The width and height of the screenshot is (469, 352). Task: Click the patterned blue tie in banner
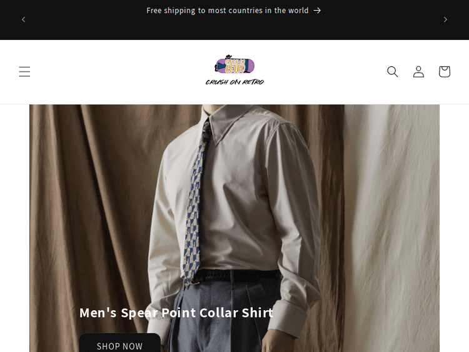195,203
